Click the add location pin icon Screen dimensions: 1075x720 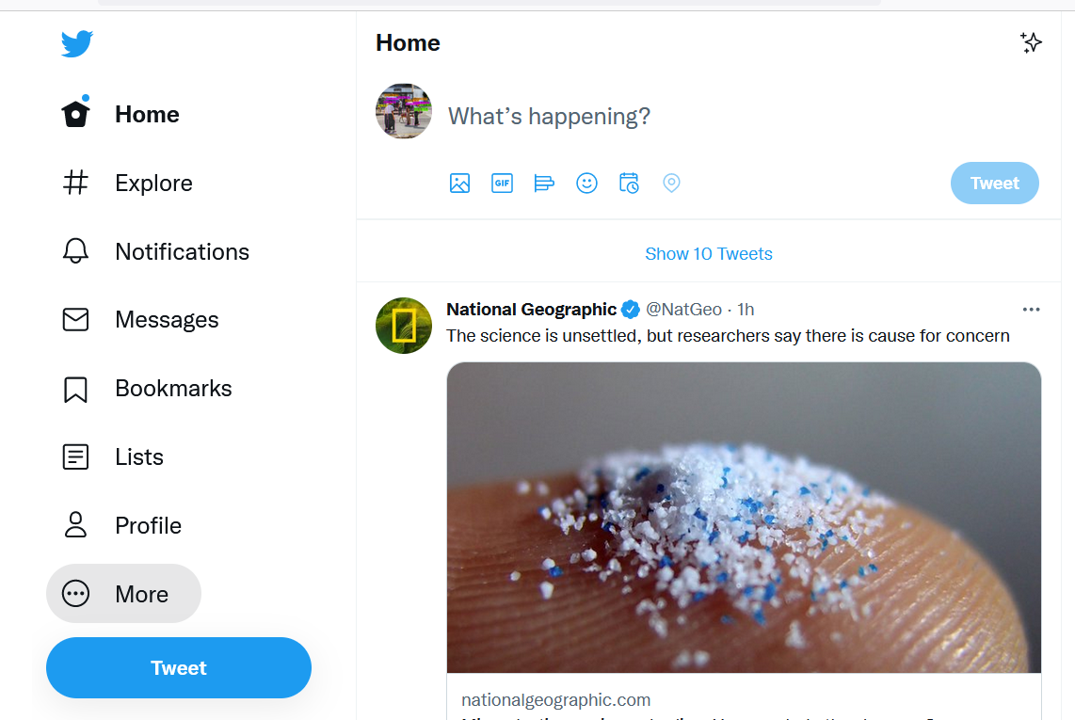pos(671,184)
